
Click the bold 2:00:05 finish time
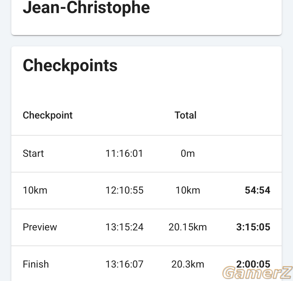point(253,264)
